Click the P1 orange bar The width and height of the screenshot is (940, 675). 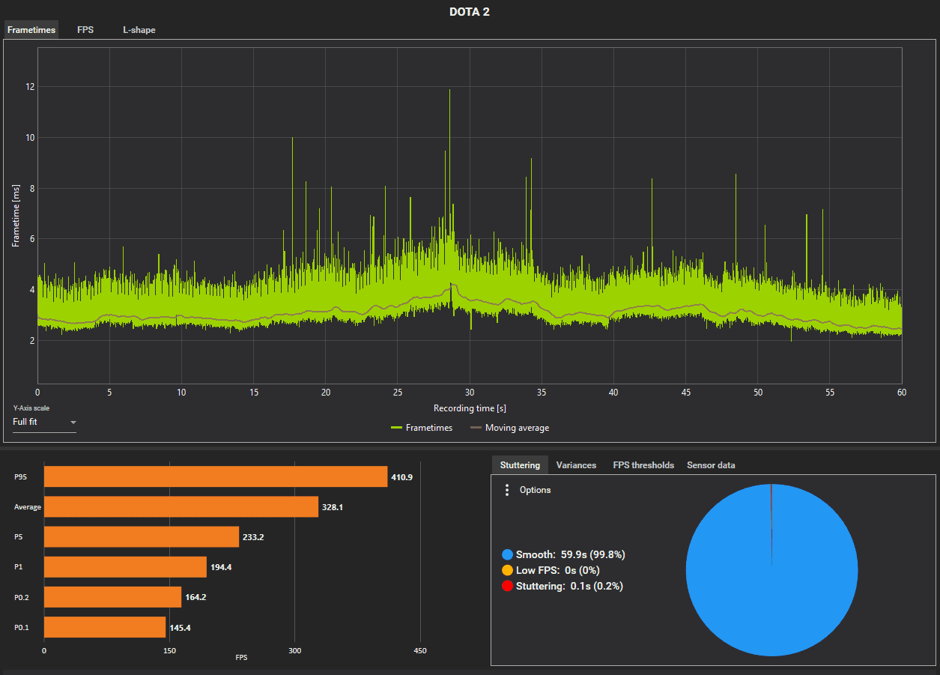coord(125,566)
